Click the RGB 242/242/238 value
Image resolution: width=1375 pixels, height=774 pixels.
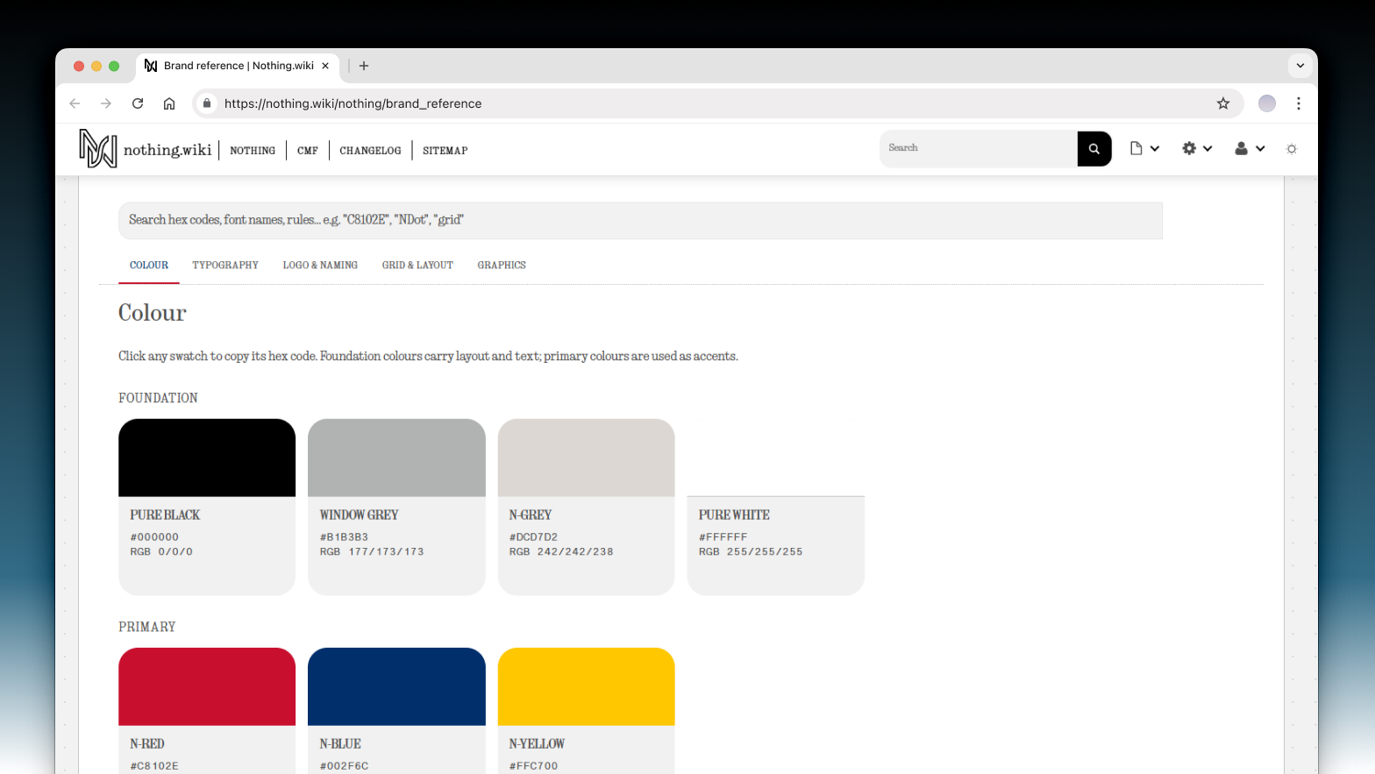coord(561,552)
